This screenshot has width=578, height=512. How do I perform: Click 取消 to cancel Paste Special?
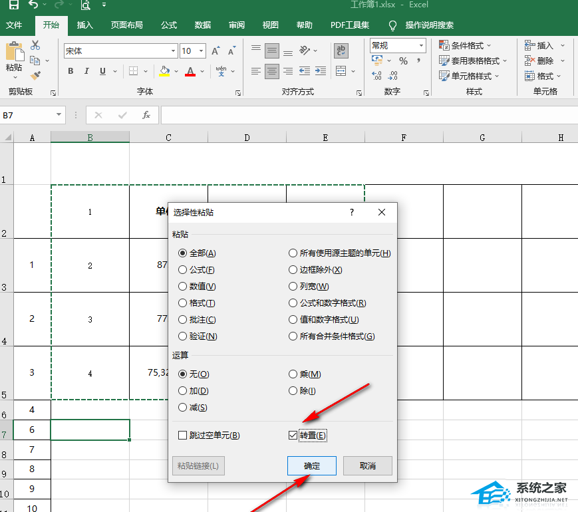pyautogui.click(x=368, y=465)
